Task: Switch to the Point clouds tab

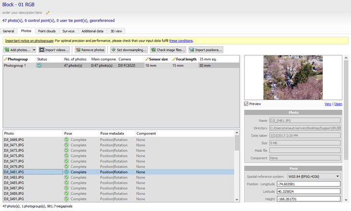Action: 46,31
